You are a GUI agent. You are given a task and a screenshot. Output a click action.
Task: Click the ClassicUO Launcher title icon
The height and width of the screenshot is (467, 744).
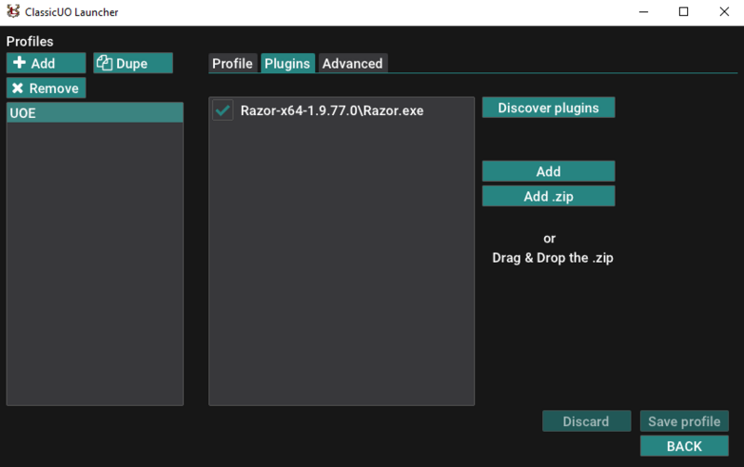13,11
